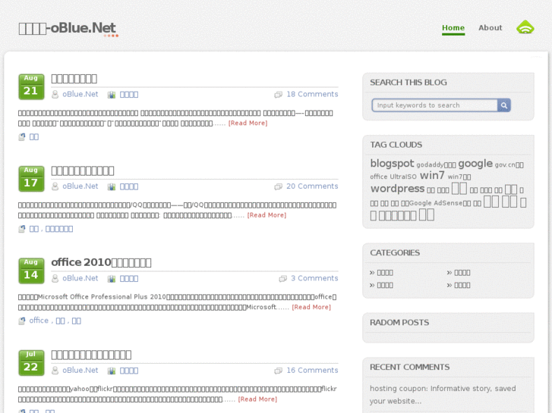Select 'blogspot' in the tag cloud
Viewport: 552px width, 413px height.
[393, 164]
